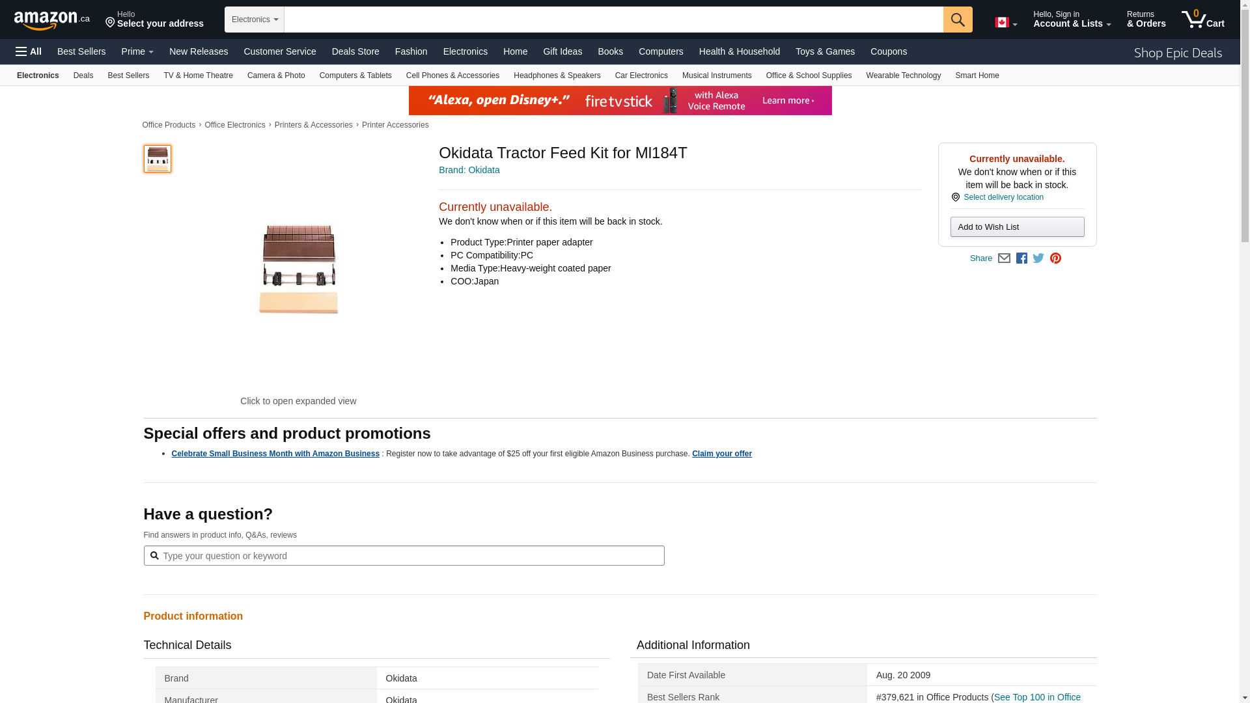Expand the Electronics search category dropdown
The height and width of the screenshot is (703, 1250).
tap(255, 20)
